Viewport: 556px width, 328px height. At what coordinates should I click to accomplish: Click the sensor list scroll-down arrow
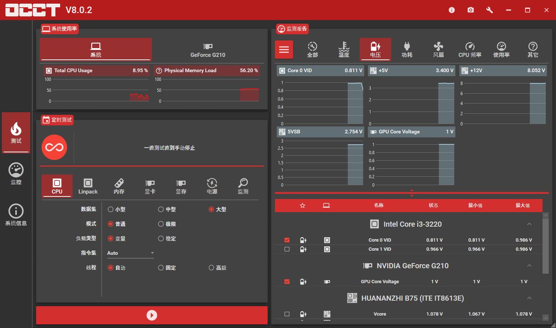pyautogui.click(x=545, y=317)
